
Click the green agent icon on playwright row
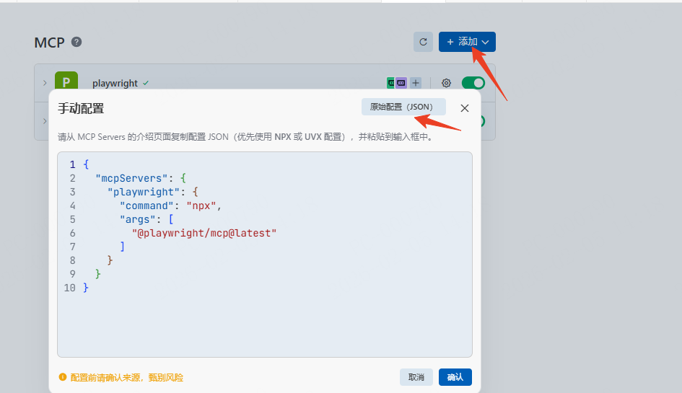tap(390, 83)
